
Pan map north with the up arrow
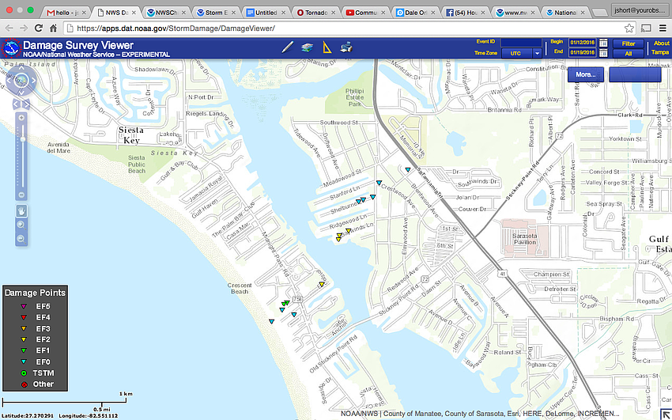pos(21,69)
